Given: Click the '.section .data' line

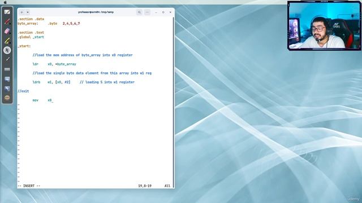Looking at the screenshot, I should point(31,19).
